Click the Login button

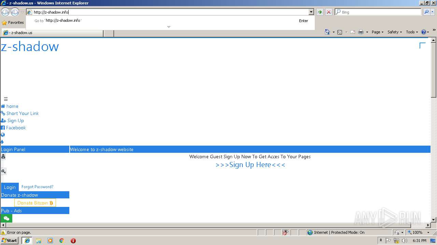[x=10, y=187]
